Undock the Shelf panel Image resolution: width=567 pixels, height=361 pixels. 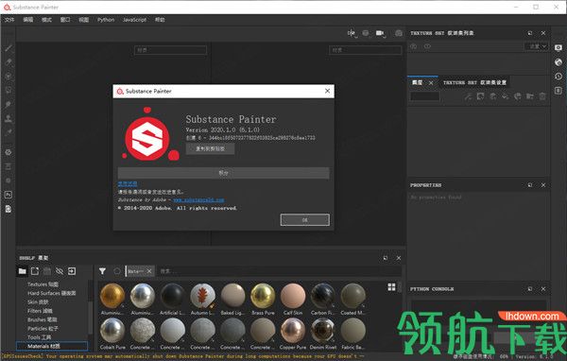(x=386, y=258)
